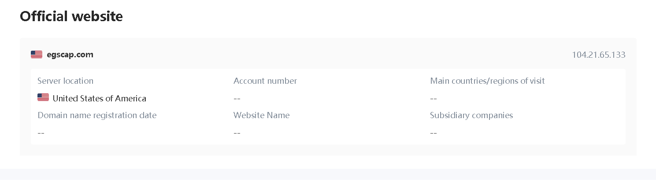This screenshot has width=656, height=186.
Task: Click the Official website heading
Action: (x=71, y=16)
